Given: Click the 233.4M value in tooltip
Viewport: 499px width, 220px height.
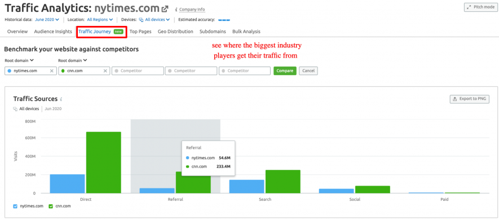Looking at the screenshot, I should [223, 166].
